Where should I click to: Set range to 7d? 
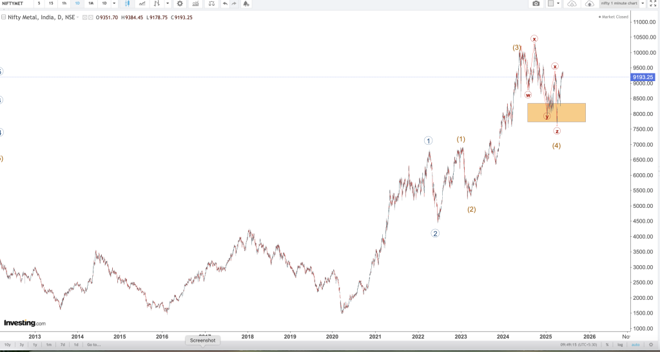pyautogui.click(x=63, y=345)
